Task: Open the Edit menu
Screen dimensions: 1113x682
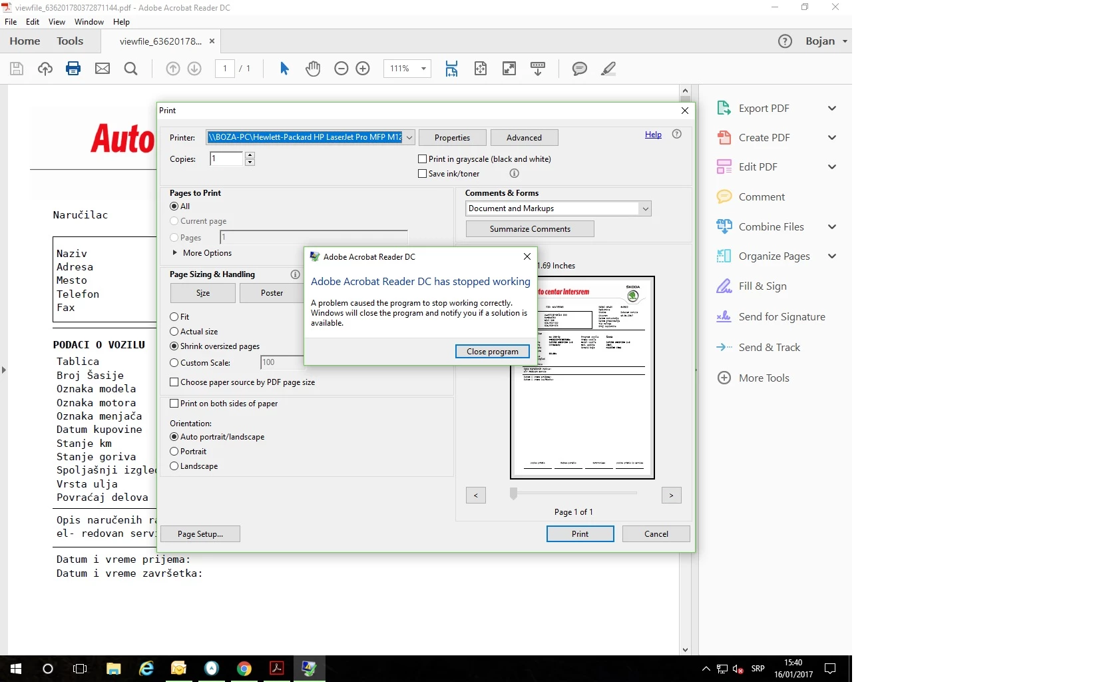Action: pyautogui.click(x=33, y=22)
